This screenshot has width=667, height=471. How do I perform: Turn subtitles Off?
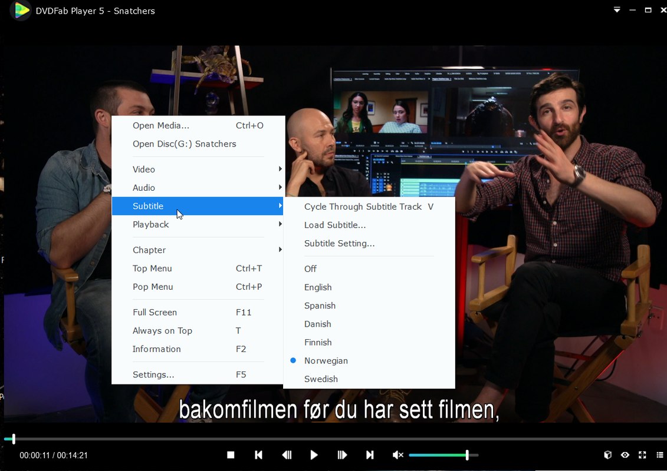click(x=369, y=269)
